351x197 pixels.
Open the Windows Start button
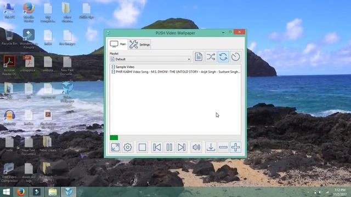[x=6, y=192]
